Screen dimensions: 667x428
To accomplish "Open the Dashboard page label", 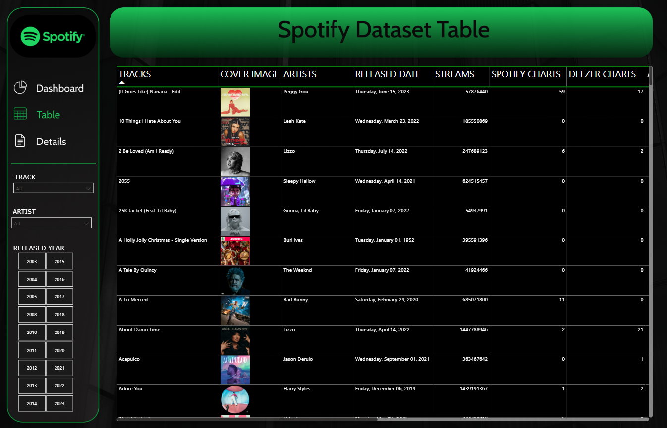I will (60, 88).
